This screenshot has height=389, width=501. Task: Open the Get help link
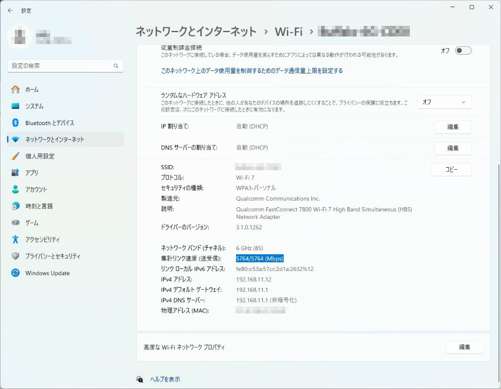click(x=165, y=379)
